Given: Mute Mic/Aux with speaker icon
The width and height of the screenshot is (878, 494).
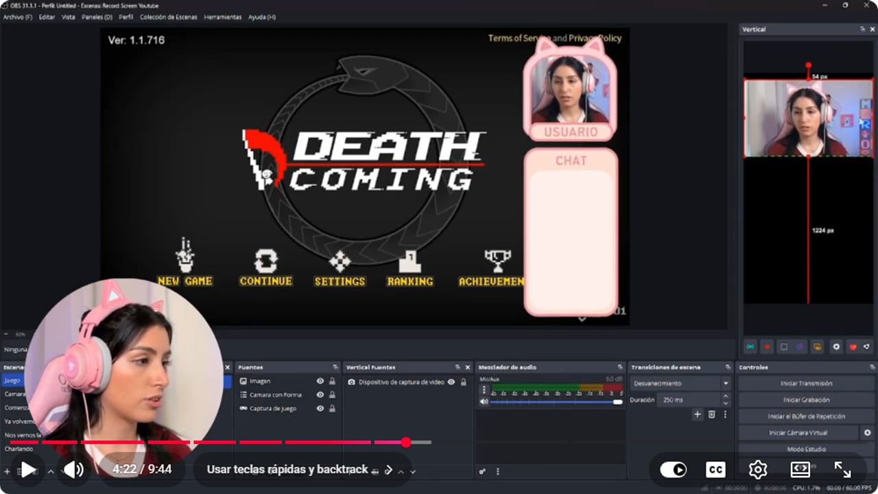Looking at the screenshot, I should 484,401.
